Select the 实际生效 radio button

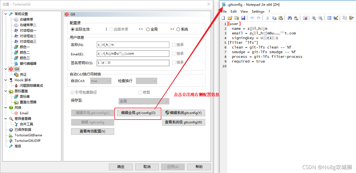[x=73, y=29]
